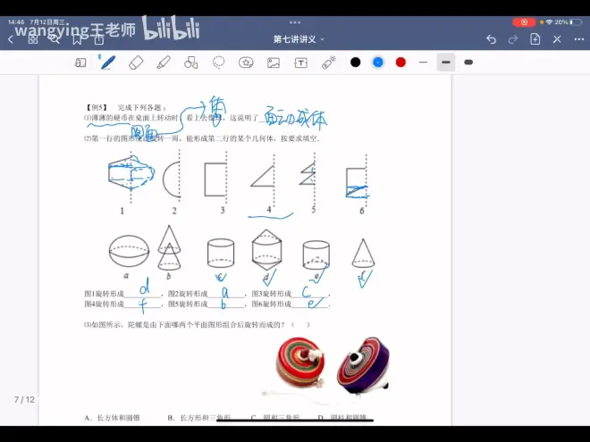This screenshot has height=442, width=590.
Task: Add a new page
Action: click(535, 39)
